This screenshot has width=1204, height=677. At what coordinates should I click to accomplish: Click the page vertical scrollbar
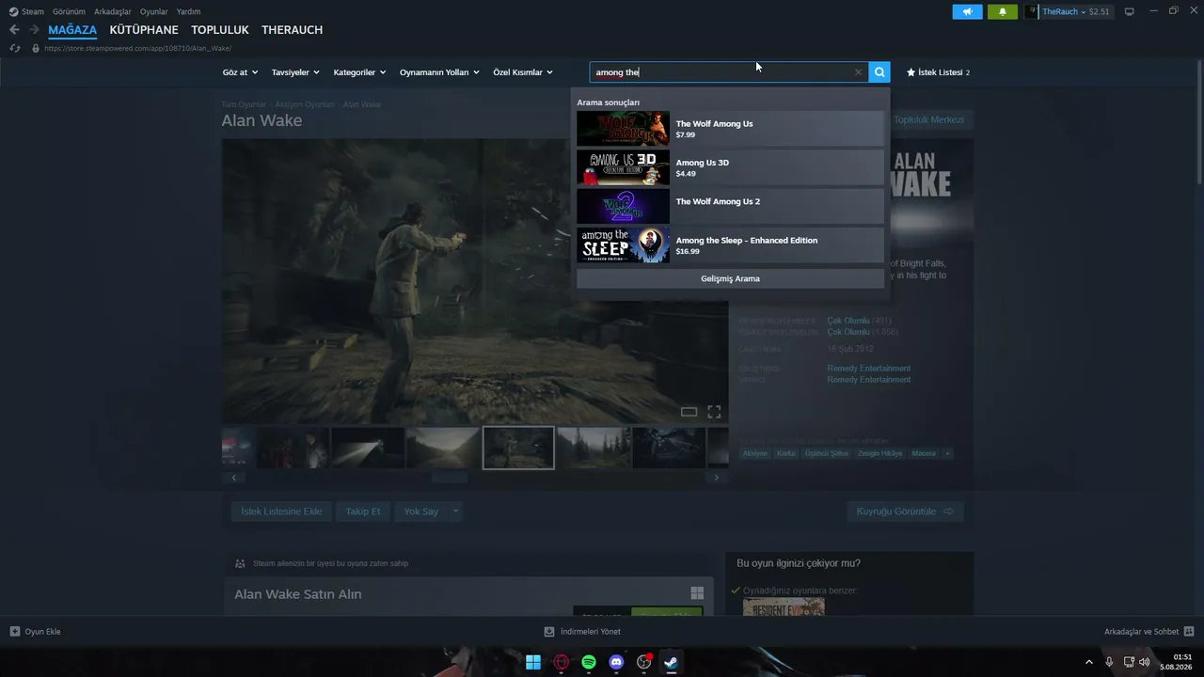[1199, 122]
